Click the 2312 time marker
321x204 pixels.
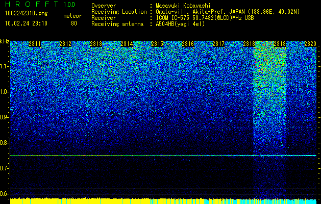65,44
